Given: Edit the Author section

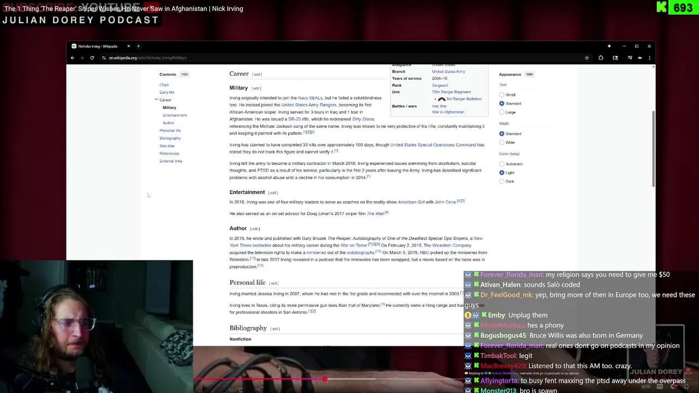Looking at the screenshot, I should click(255, 229).
